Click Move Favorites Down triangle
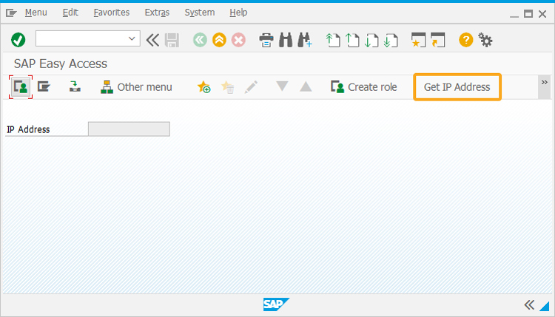Screen dimensions: 555x317 pyautogui.click(x=282, y=86)
